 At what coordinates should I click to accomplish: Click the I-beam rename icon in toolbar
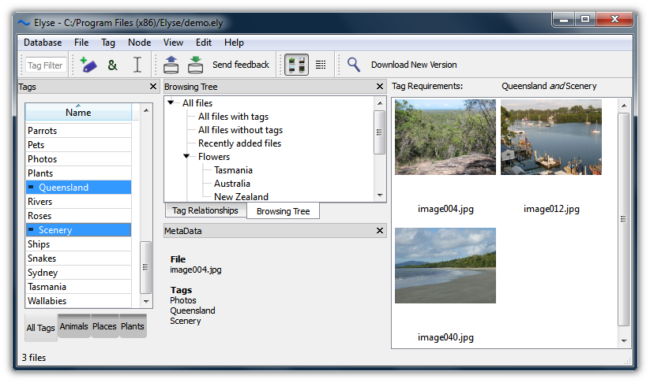tap(137, 65)
